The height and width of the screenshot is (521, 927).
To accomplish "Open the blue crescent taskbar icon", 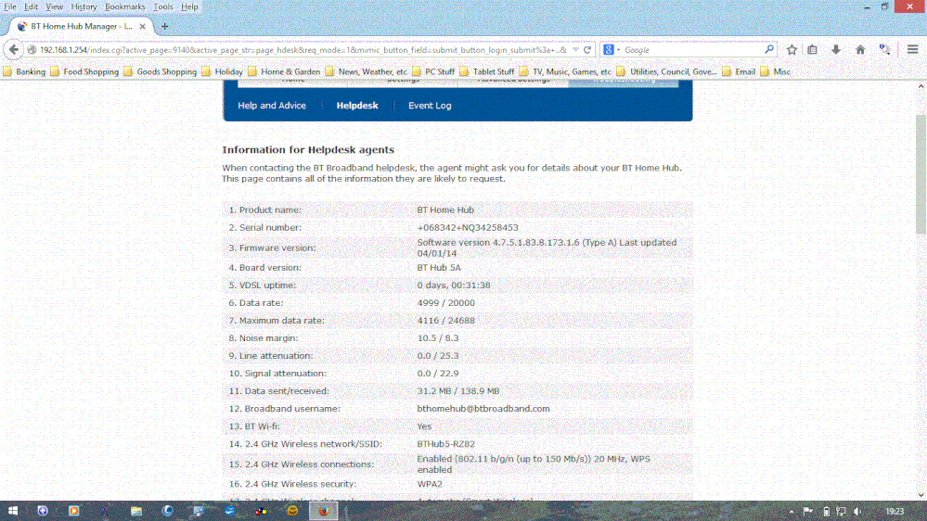I will [167, 511].
